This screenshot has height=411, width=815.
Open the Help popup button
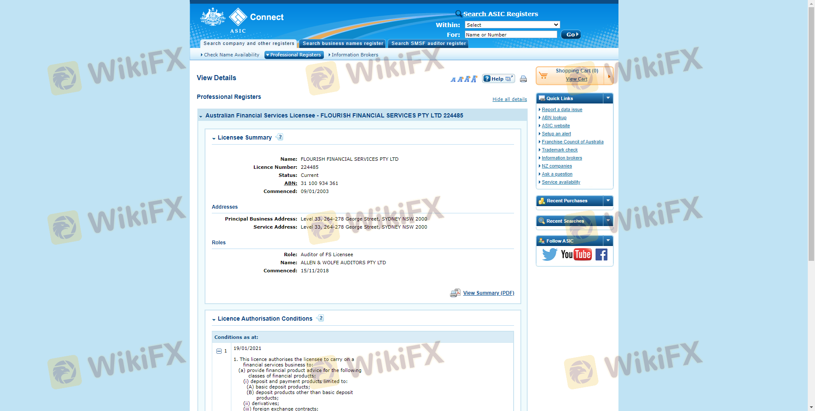(498, 78)
